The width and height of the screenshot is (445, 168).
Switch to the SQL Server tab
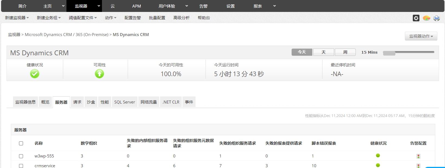click(x=124, y=102)
